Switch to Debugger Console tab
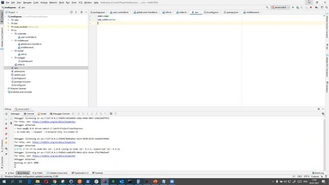 (60, 114)
